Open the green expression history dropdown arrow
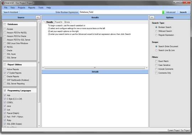Image resolution: width=192 pixels, height=135 pixels. [163, 12]
